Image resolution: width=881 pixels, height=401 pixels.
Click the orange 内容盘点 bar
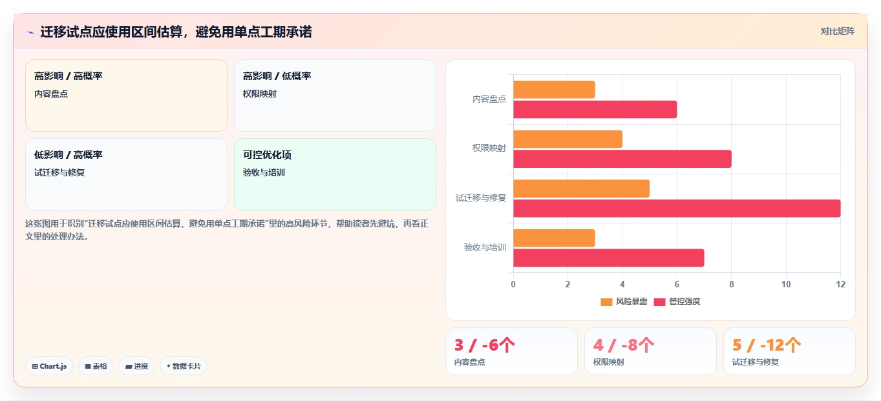(x=554, y=90)
